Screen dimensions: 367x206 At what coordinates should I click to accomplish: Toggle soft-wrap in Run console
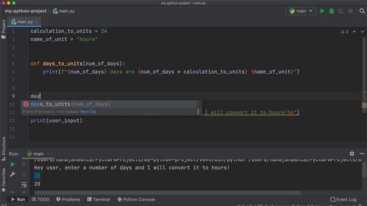[24, 185]
